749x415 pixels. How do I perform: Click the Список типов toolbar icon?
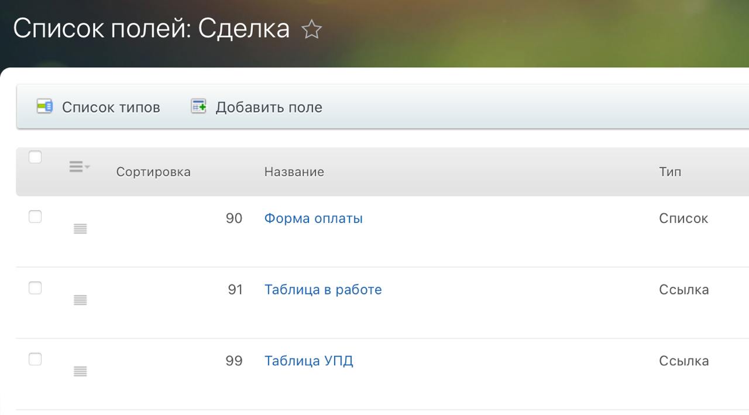45,107
